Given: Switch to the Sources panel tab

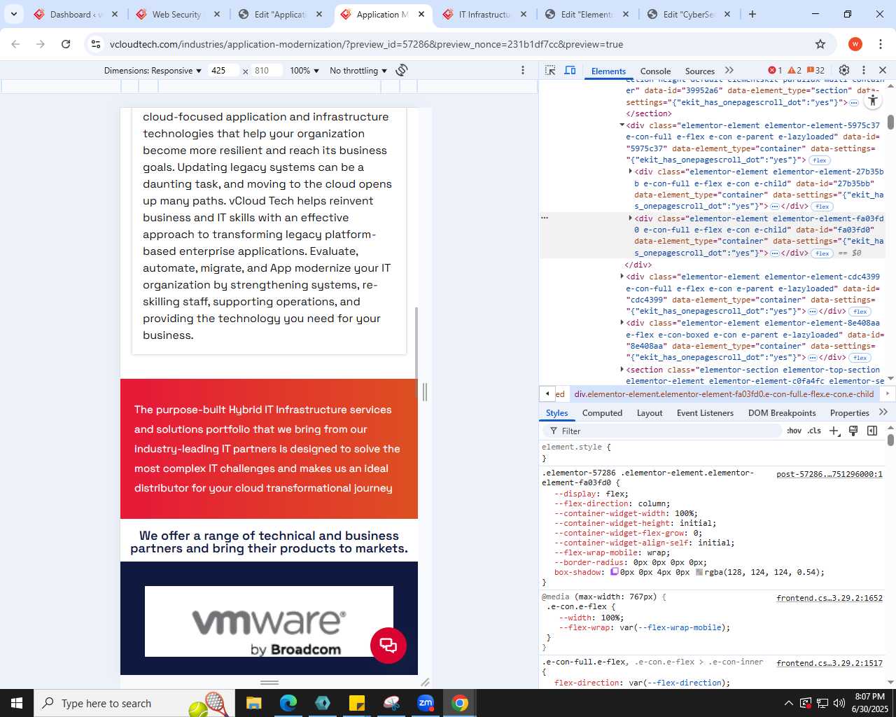Looking at the screenshot, I should click(x=700, y=71).
